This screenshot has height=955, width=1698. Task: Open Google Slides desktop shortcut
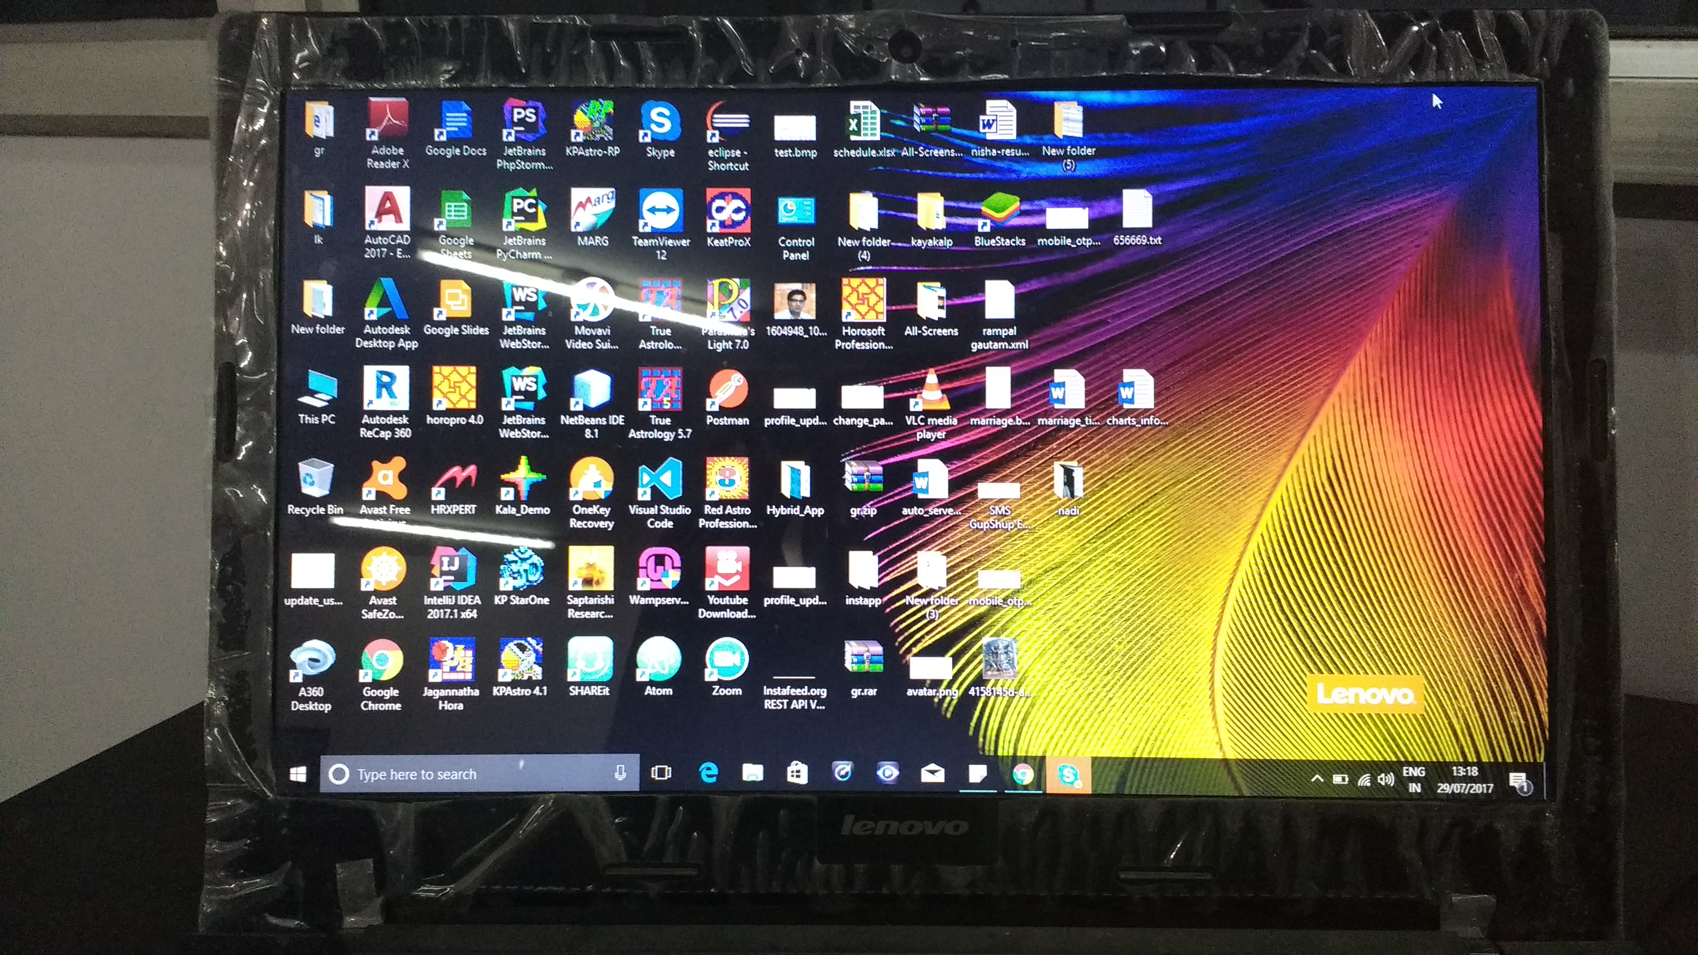pos(456,308)
